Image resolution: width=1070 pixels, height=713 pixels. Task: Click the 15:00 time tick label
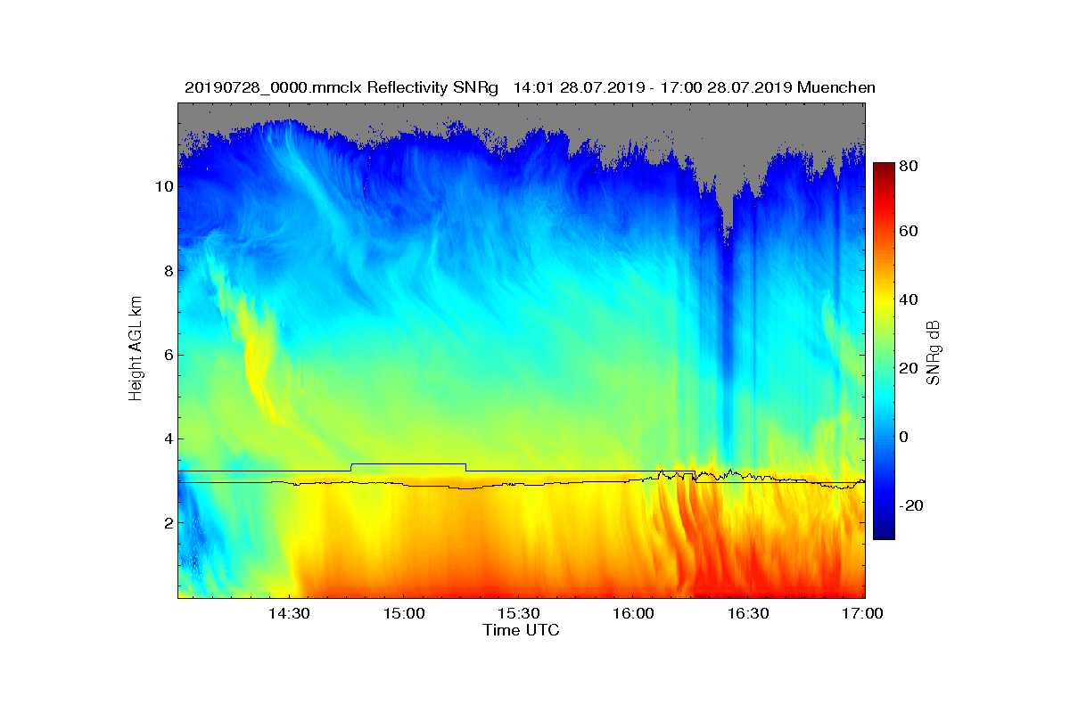tap(402, 614)
